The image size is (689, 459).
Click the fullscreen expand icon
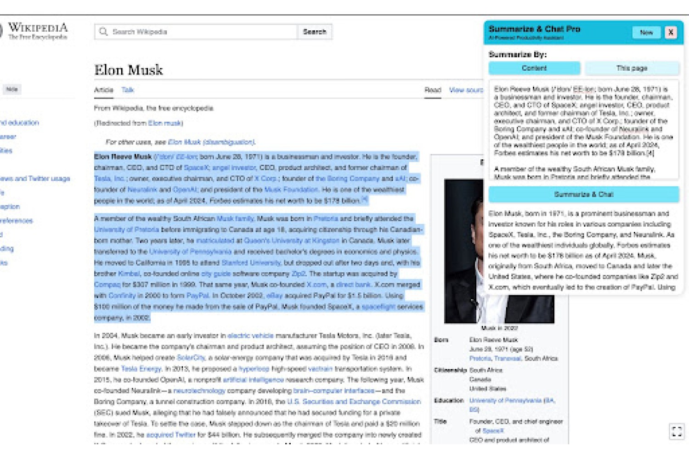tap(677, 431)
